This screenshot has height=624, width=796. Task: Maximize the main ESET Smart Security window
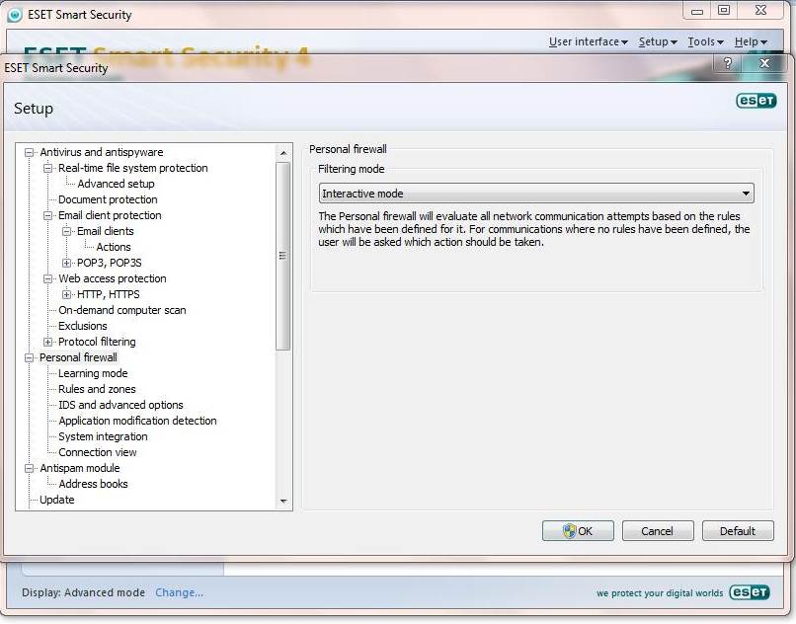coord(723,11)
